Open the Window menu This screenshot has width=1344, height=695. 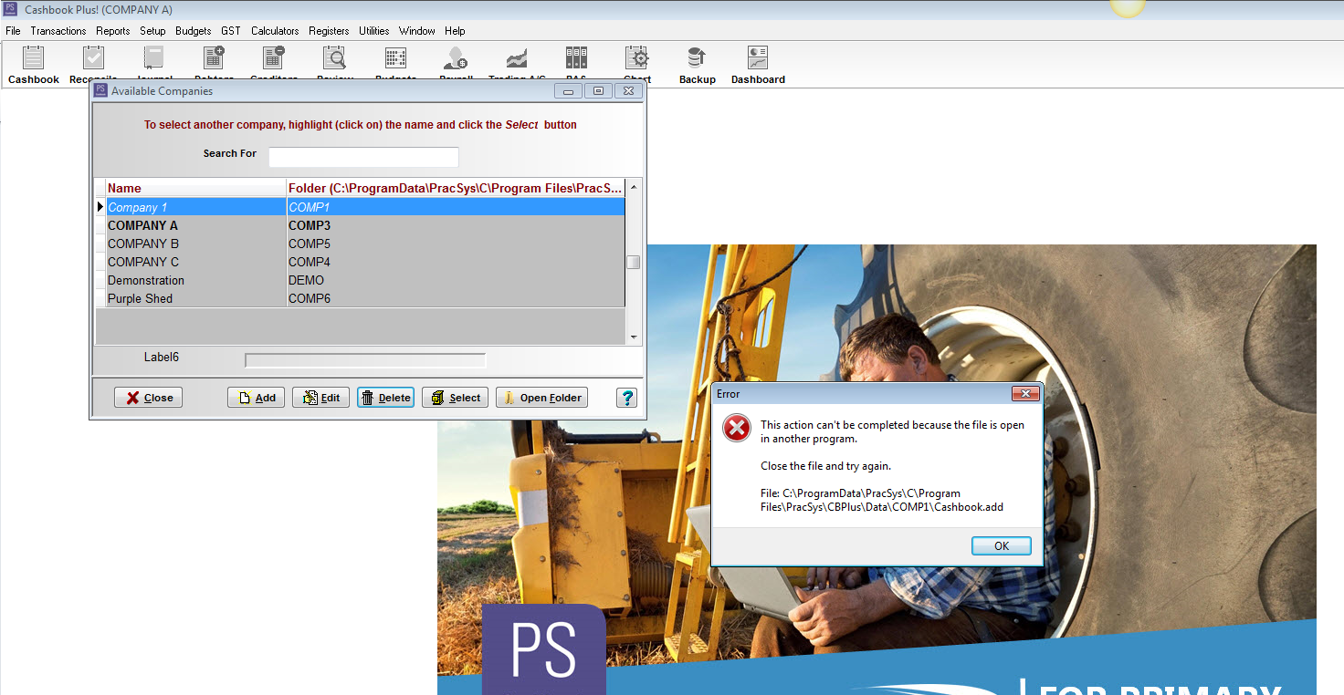coord(417,31)
